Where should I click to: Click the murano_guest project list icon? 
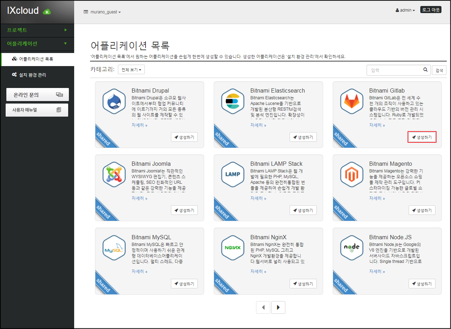coord(85,12)
